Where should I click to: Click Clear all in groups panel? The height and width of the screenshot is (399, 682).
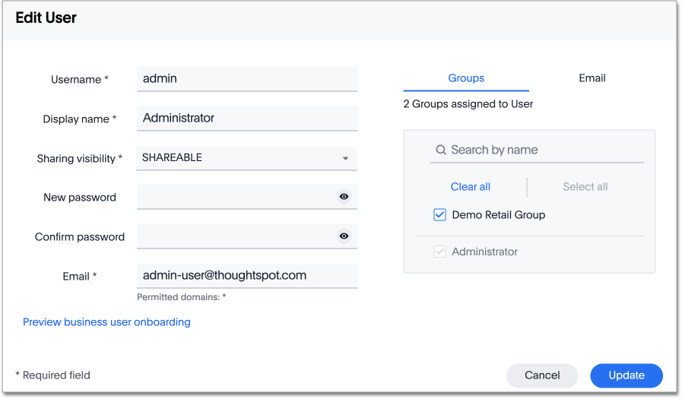point(470,187)
